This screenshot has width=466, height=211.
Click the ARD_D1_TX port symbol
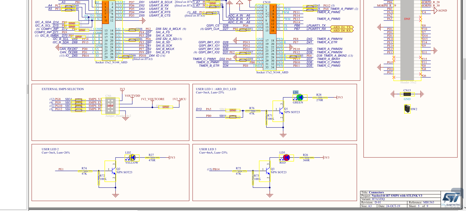[342, 27]
